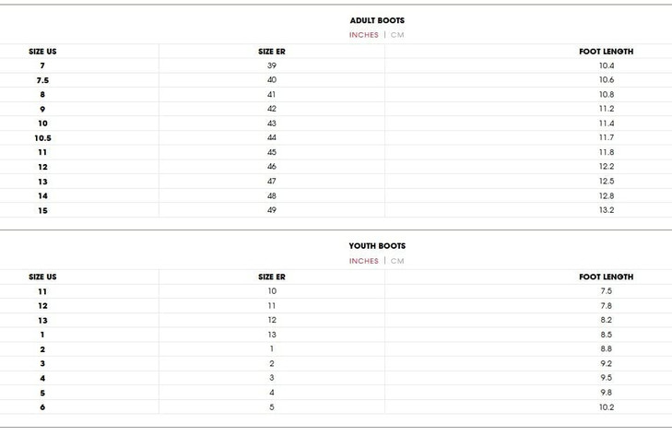Select adult US size 10.5 cell
This screenshot has width=672, height=436.
(x=42, y=138)
